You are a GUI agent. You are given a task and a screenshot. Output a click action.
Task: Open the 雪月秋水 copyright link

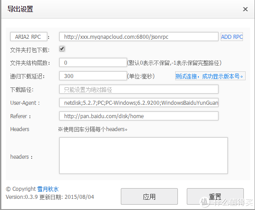click(x=48, y=189)
